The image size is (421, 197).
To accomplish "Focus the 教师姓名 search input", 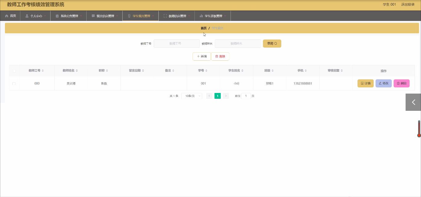I will pyautogui.click(x=238, y=44).
